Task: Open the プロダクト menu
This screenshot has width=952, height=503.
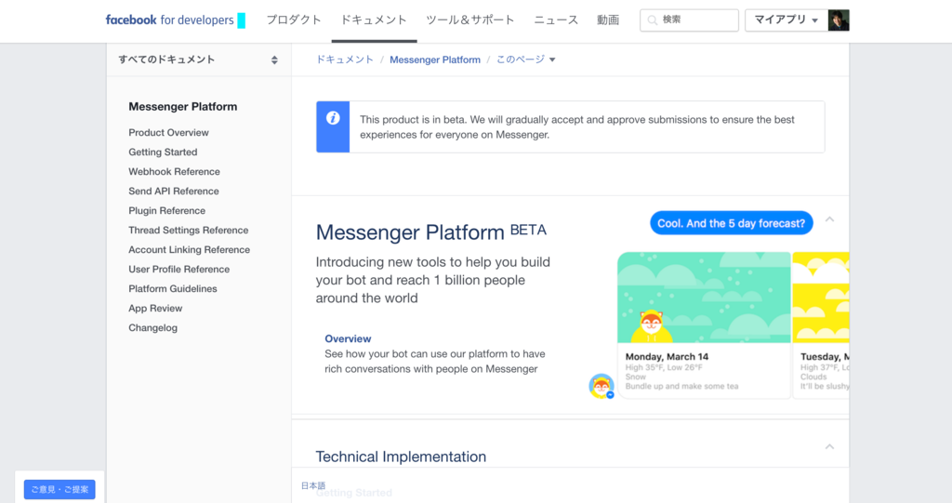Action: (294, 20)
